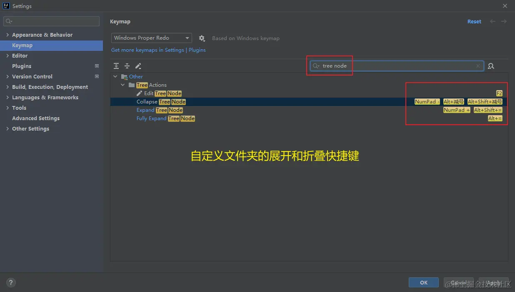Viewport: 515px width, 292px height.
Task: Expand Build, Execution, Deployment section
Action: [7, 87]
